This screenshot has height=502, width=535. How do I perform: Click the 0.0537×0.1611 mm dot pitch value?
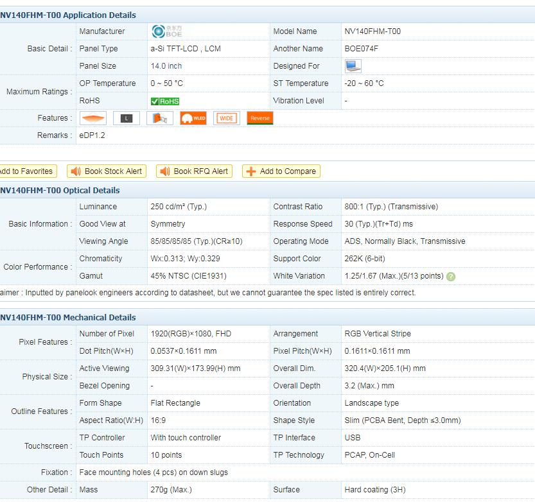click(x=184, y=351)
